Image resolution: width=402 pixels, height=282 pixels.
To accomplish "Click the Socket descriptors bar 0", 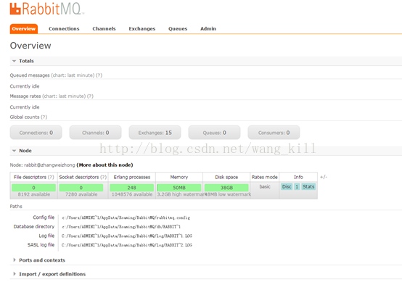I will click(x=81, y=188).
